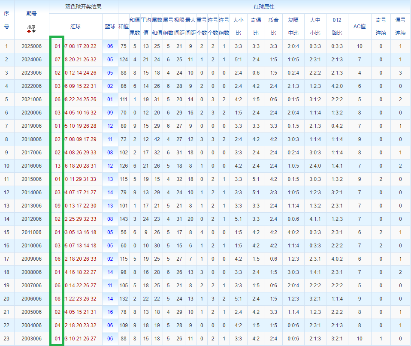
Task: Click the 平均值 column header
Action: [146, 27]
